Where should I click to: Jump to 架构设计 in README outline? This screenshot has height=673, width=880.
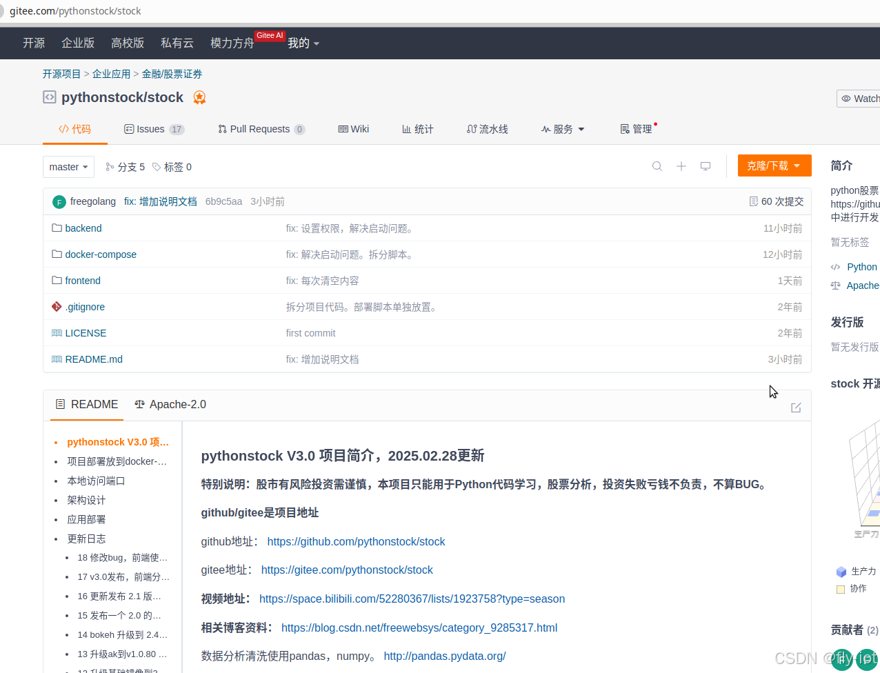pyautogui.click(x=86, y=500)
